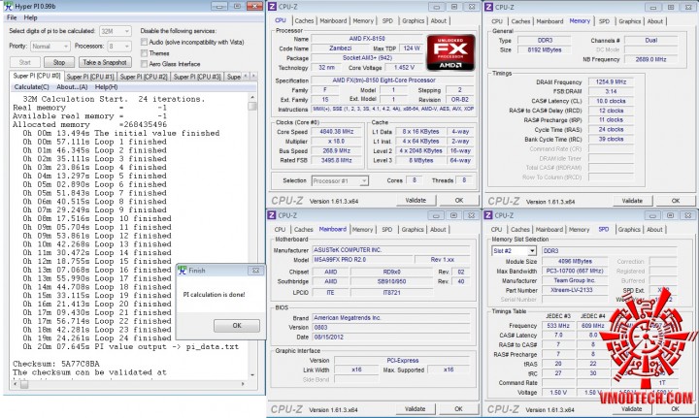Image resolution: width=699 pixels, height=418 pixels.
Task: Click the CPU-Z SPD window title icon
Action: 488,215
